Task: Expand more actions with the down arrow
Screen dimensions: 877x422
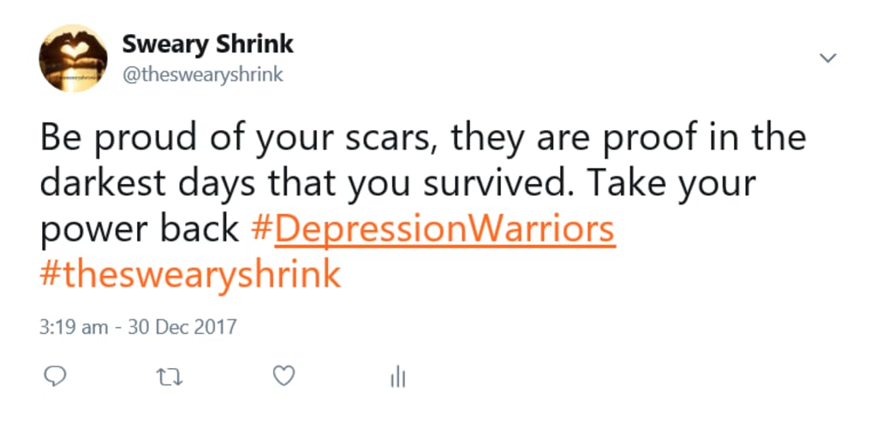Action: [x=827, y=57]
